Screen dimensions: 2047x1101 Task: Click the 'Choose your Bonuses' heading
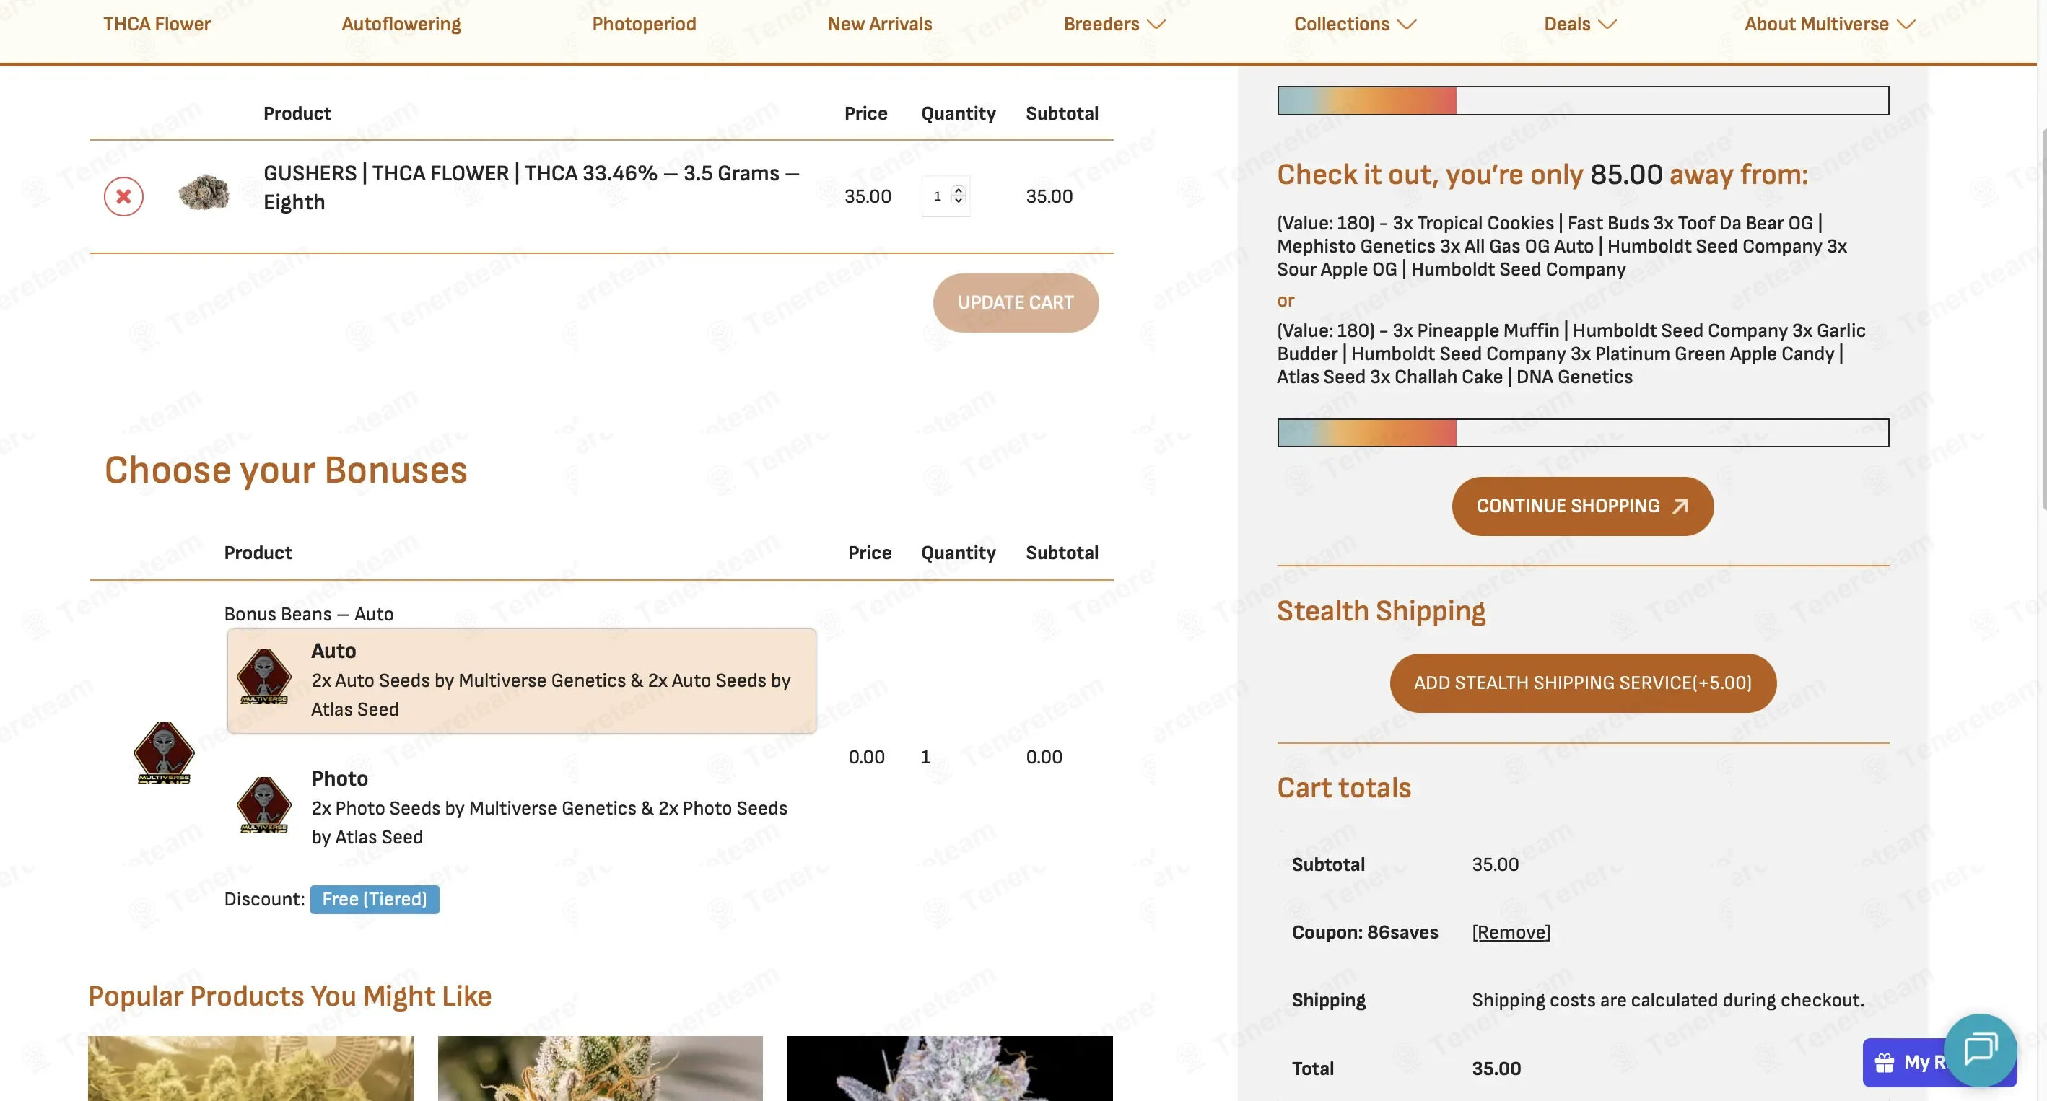(x=285, y=470)
